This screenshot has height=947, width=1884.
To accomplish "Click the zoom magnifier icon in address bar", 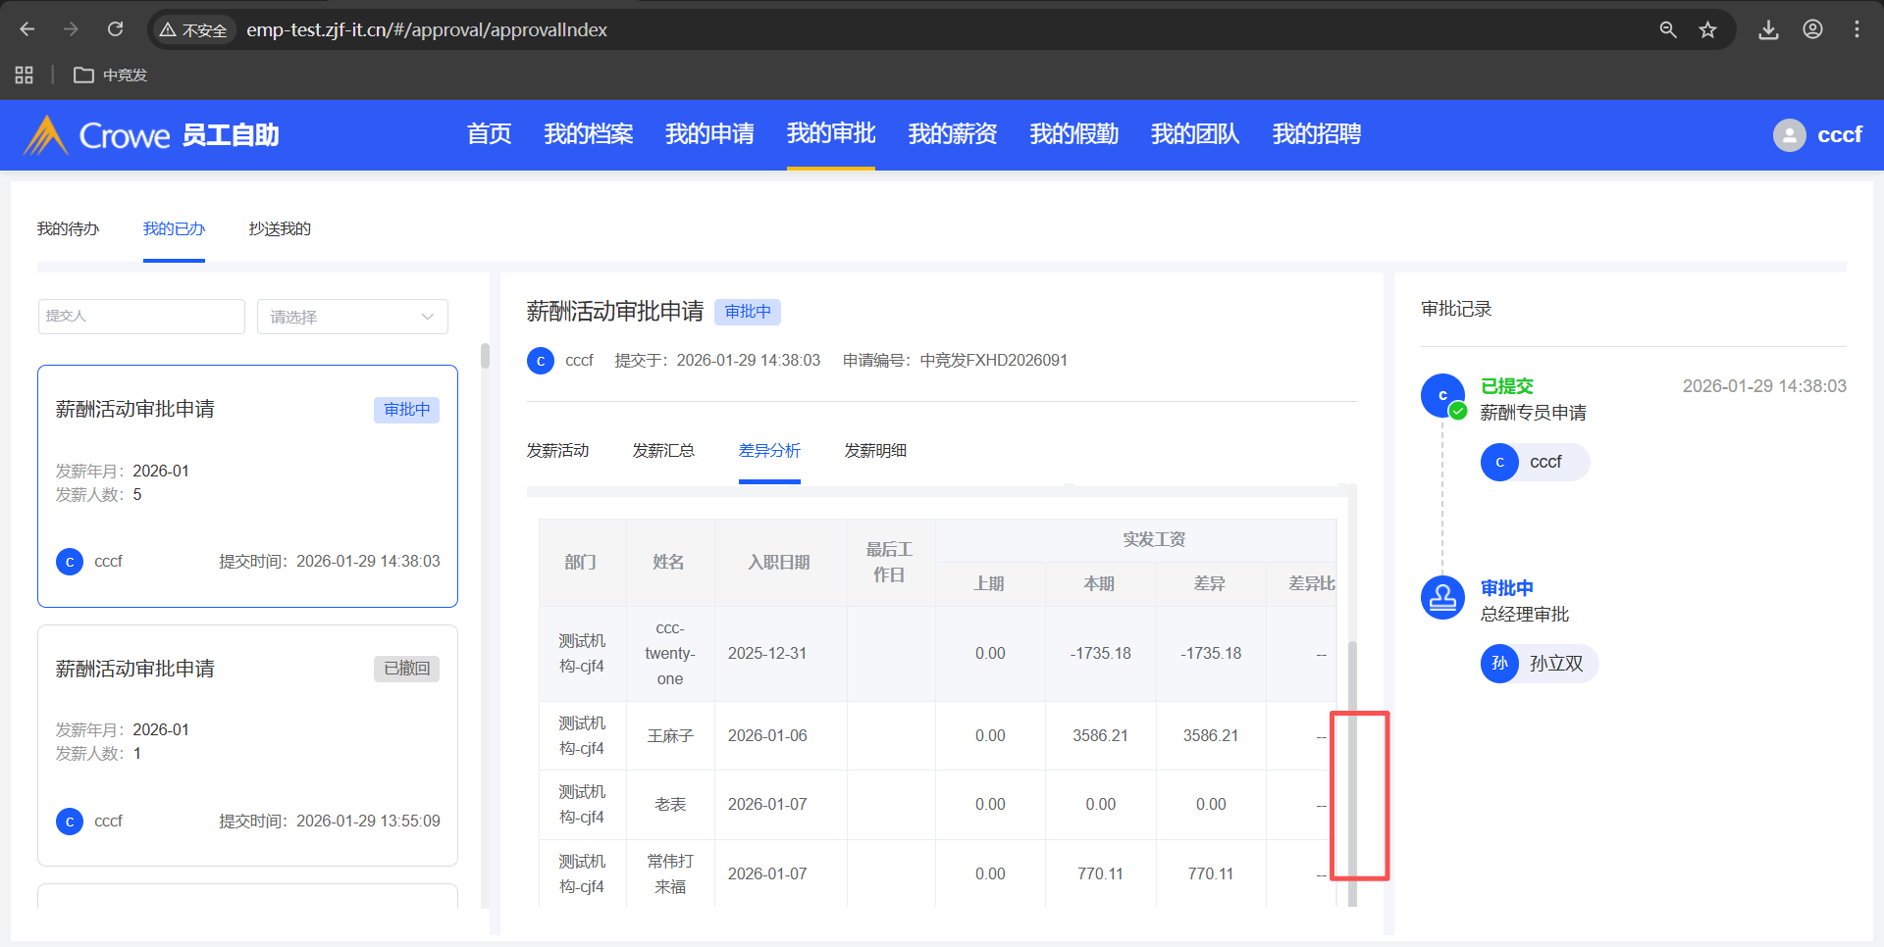I will 1667,29.
